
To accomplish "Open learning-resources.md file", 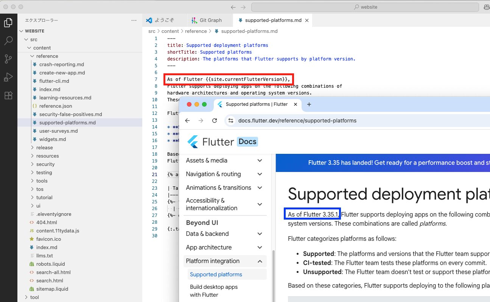I will click(x=79, y=98).
